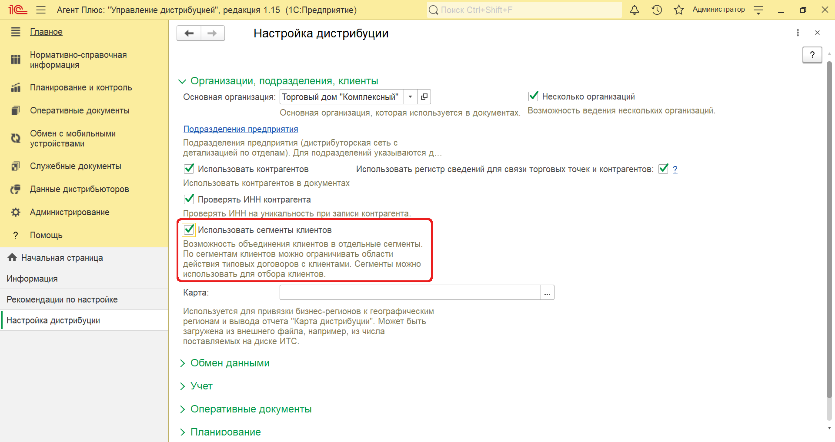Open favorites star icon
835x442 pixels.
pos(679,10)
